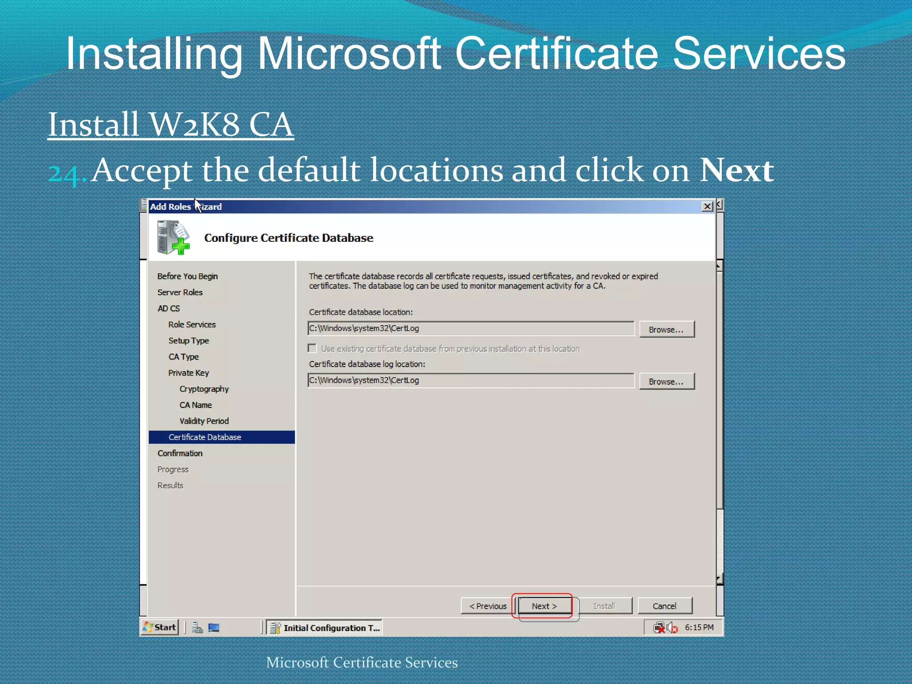
Task: Click the background window scrollbar track
Action: (720, 541)
